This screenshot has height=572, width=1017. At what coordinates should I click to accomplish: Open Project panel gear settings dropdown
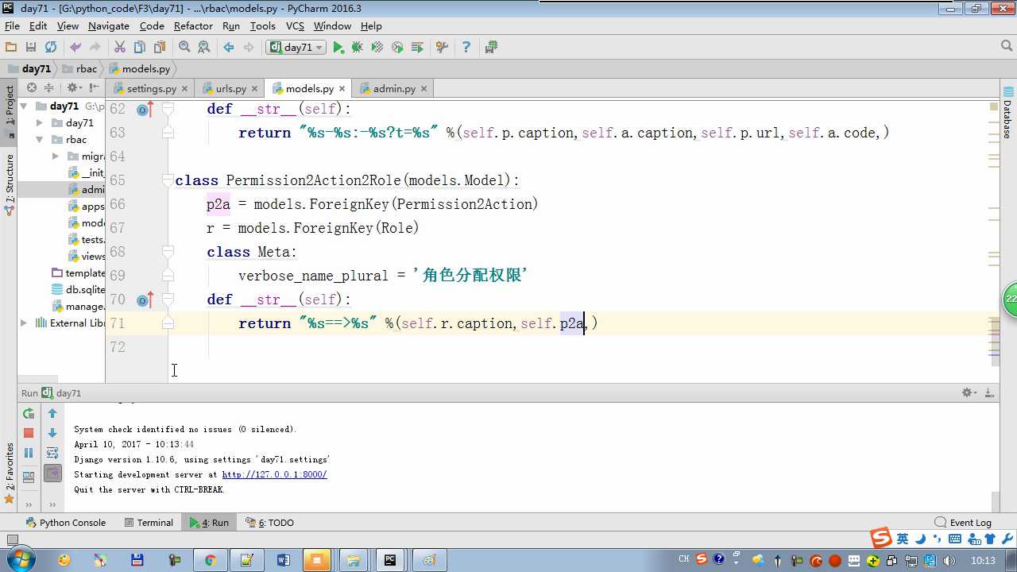73,88
